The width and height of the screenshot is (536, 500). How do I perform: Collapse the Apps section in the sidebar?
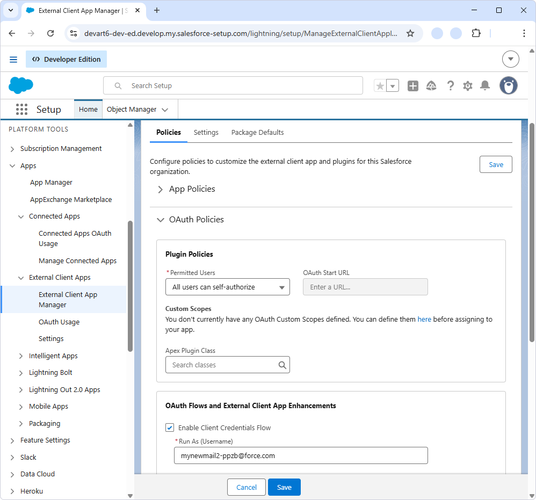[12, 165]
